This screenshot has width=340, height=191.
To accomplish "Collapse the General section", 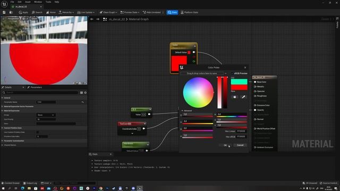I will 2,98.
